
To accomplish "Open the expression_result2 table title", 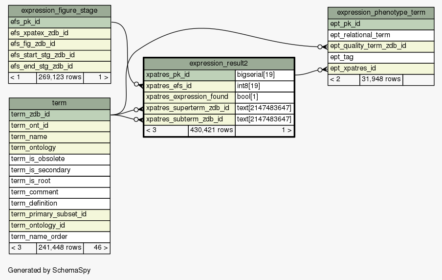I will click(x=219, y=64).
